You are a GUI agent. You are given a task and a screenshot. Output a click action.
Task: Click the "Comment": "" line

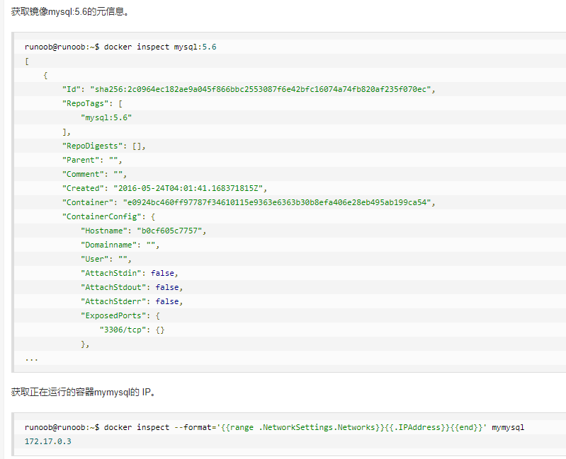point(95,174)
